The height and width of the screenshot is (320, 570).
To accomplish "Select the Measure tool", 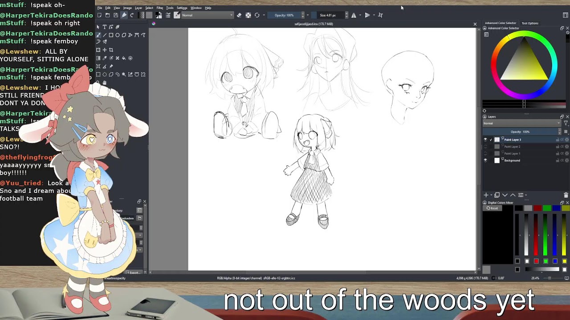I will click(x=105, y=66).
